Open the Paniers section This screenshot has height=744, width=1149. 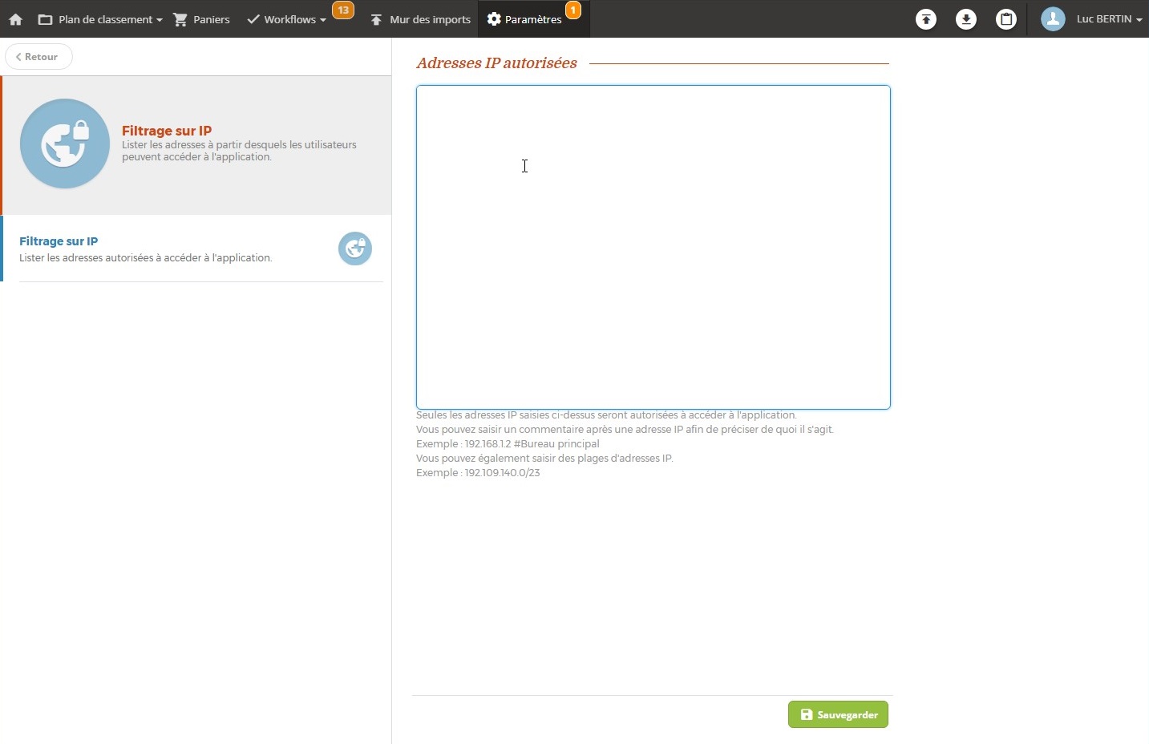click(202, 19)
